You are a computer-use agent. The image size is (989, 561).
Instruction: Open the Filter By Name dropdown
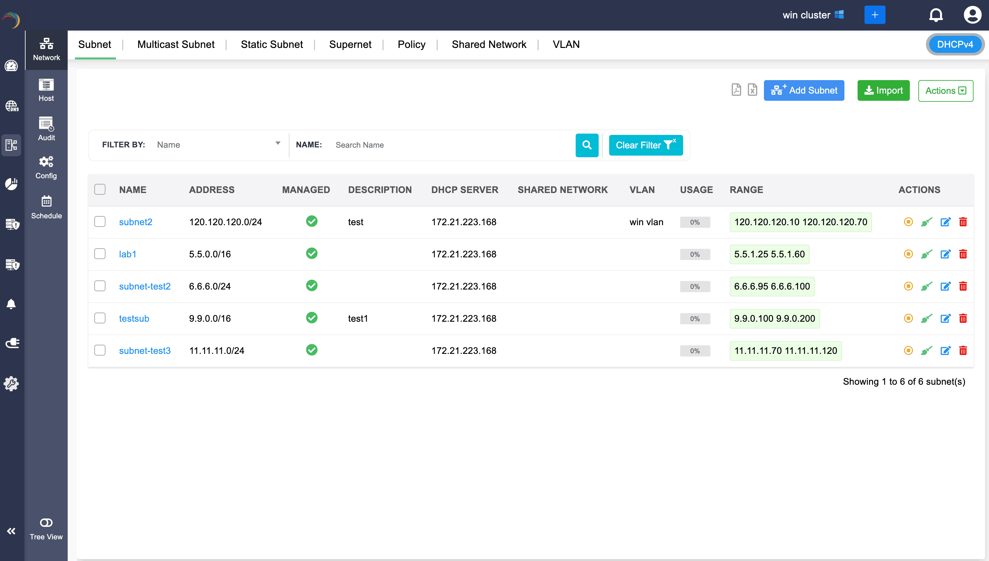tap(218, 145)
